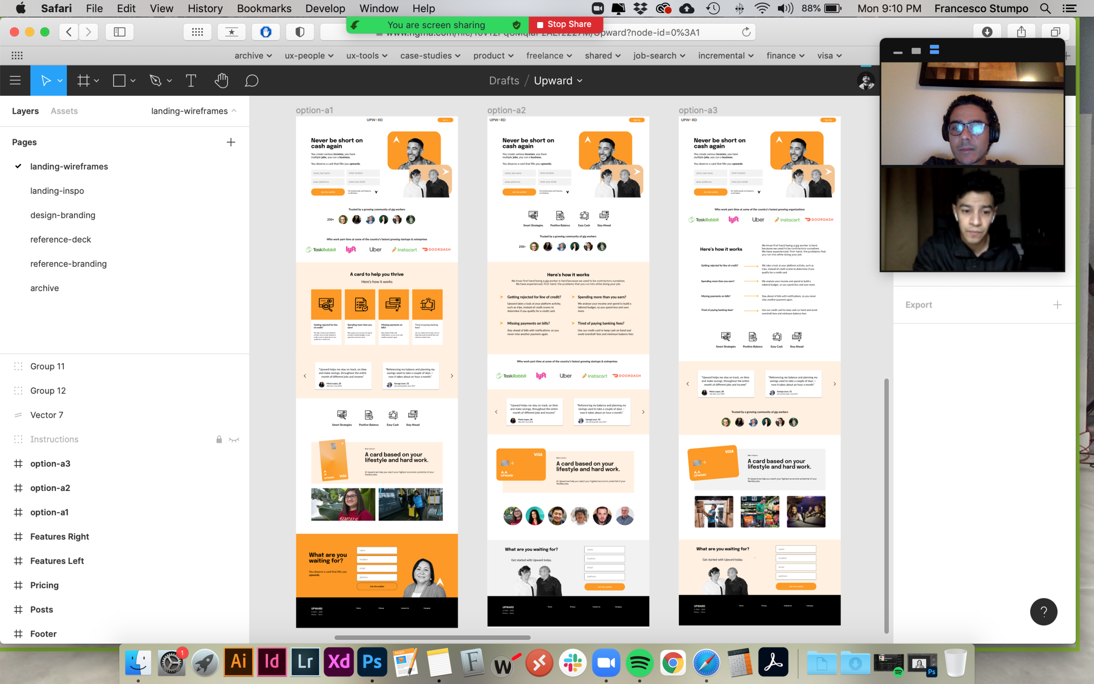The height and width of the screenshot is (684, 1094).
Task: Click the horizontal canvas scrollbar
Action: click(432, 638)
